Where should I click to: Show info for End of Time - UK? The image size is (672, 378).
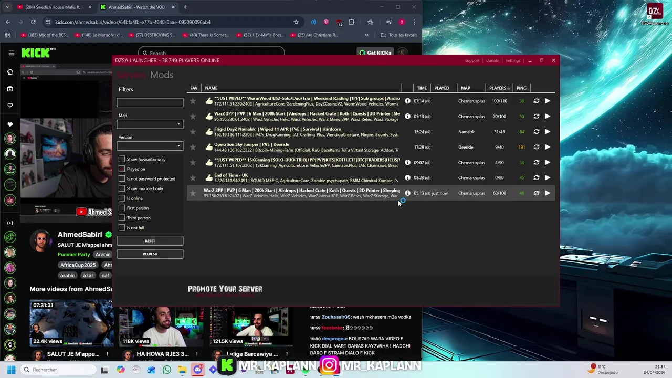407,177
